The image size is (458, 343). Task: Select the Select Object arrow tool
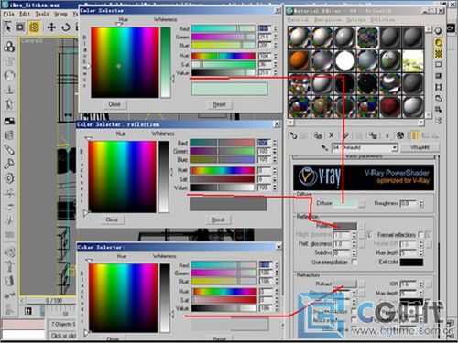(x=7, y=27)
